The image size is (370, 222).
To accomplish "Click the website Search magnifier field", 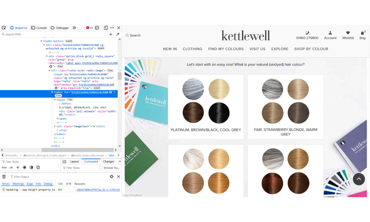I will pyautogui.click(x=133, y=36).
